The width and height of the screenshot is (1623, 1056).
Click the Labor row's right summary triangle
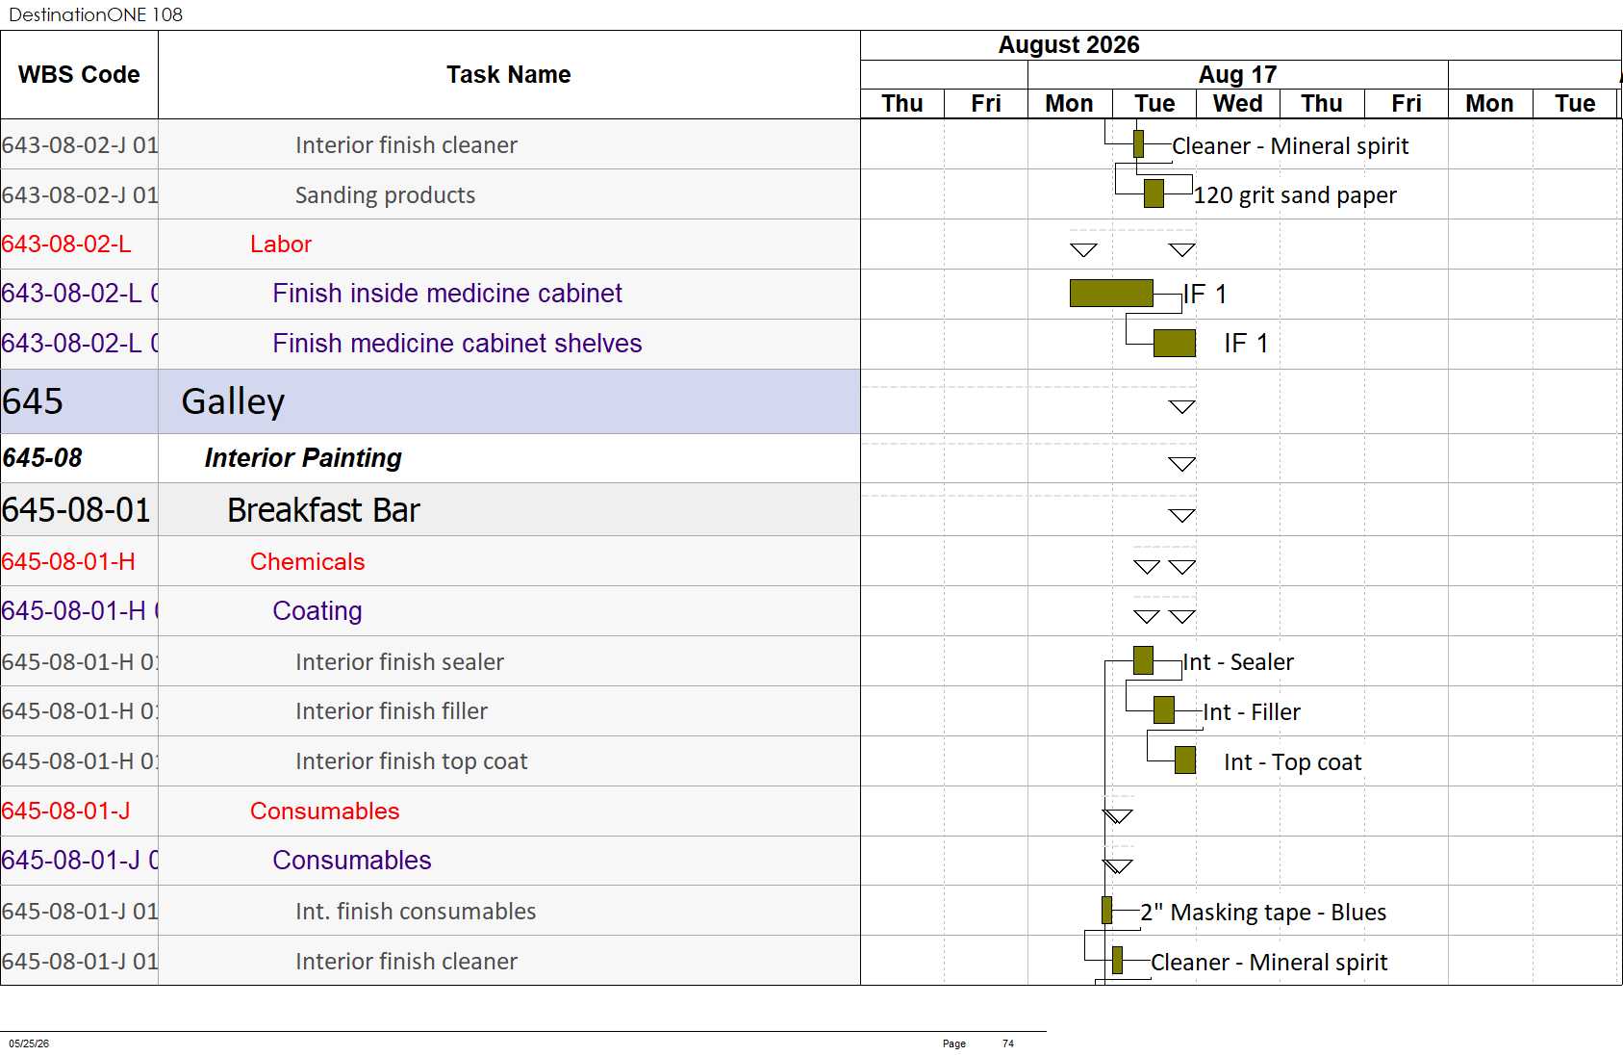1182,250
